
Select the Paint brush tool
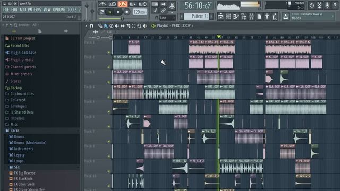(x=106, y=26)
